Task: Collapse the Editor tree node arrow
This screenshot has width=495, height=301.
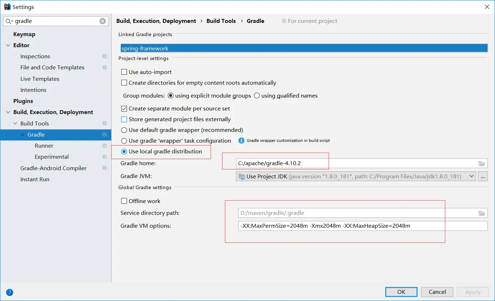Action: pos(8,45)
